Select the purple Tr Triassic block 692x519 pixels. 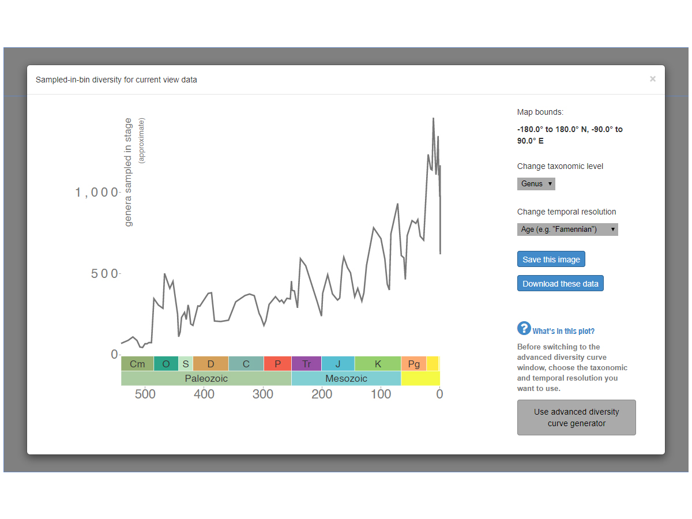[306, 364]
